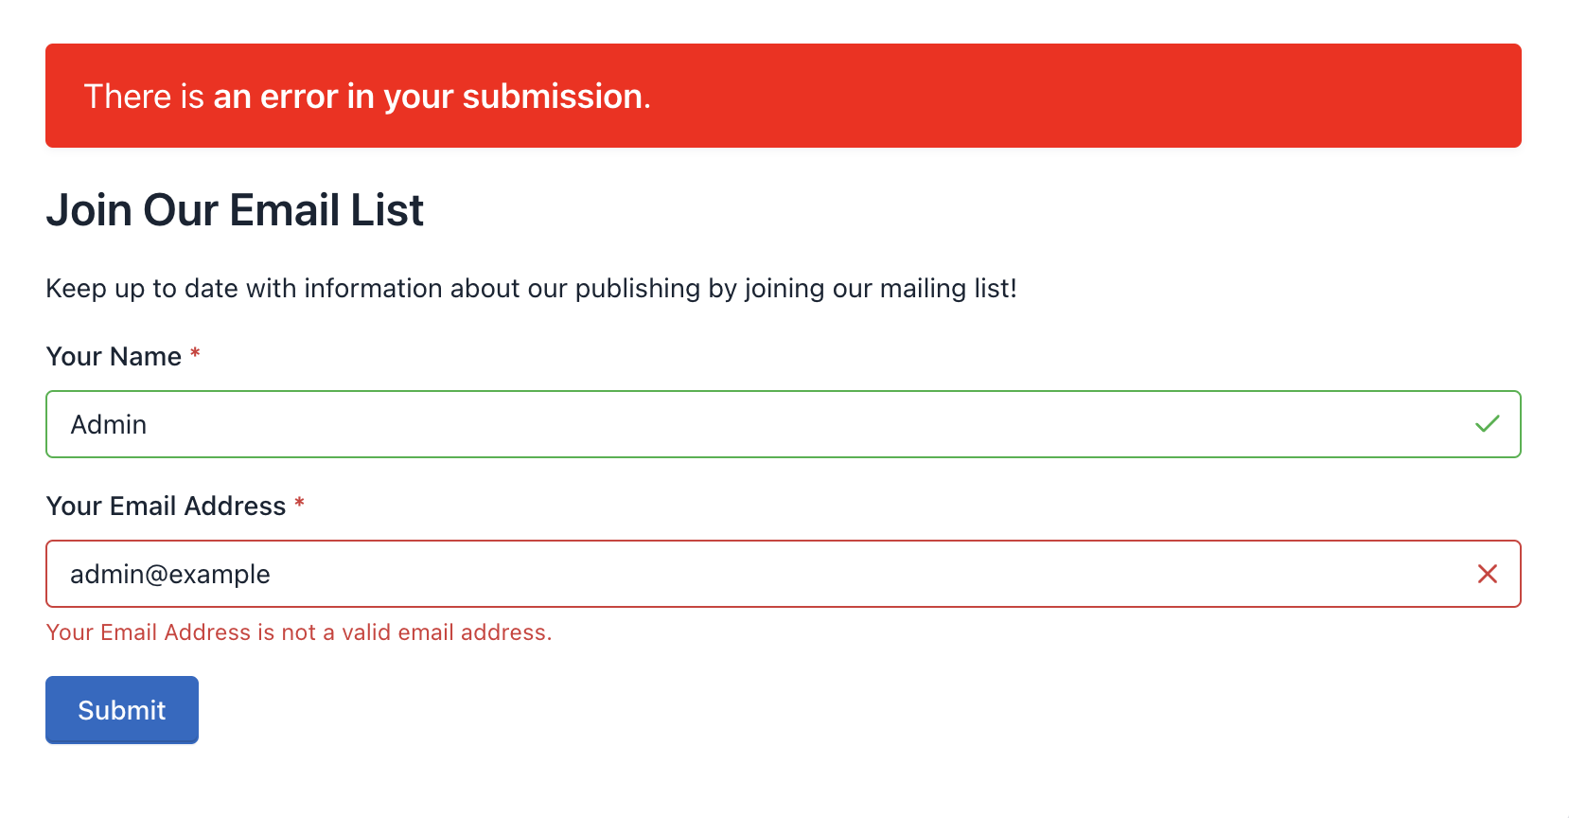
Task: Click the 'Your Name' field label
Action: (114, 356)
